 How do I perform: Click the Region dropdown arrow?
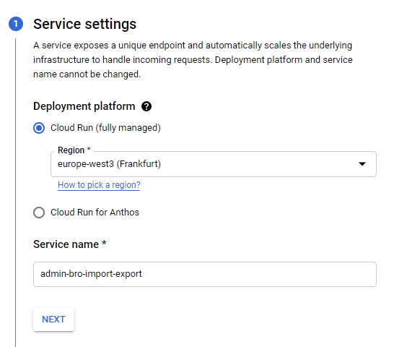(x=362, y=164)
